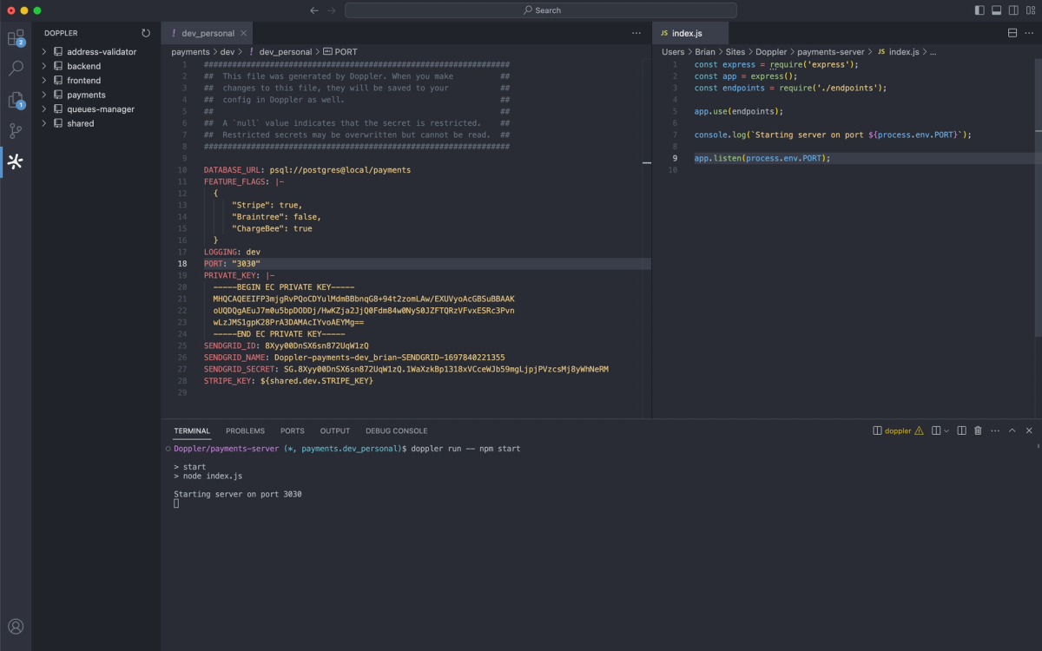The image size is (1042, 651).
Task: Open the Explorer files icon in the activity bar
Action: coord(16,101)
